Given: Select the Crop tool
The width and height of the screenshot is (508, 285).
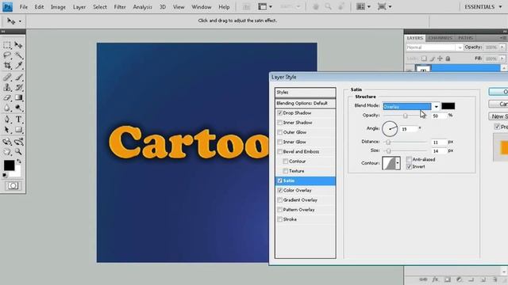Looking at the screenshot, I should click(x=7, y=66).
